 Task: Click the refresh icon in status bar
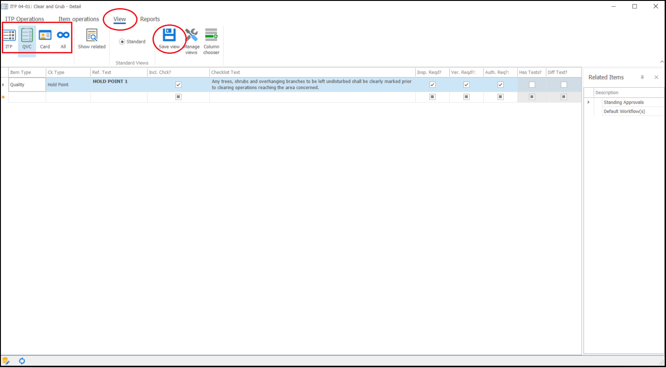point(22,361)
